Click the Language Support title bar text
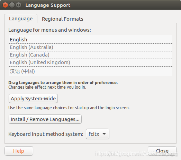This screenshot has height=160, width=181. pos(48,5)
